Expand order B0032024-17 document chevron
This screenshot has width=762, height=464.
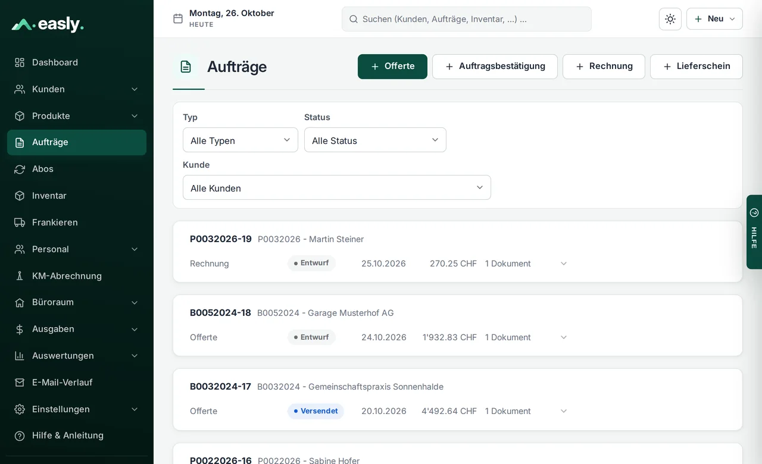(564, 411)
